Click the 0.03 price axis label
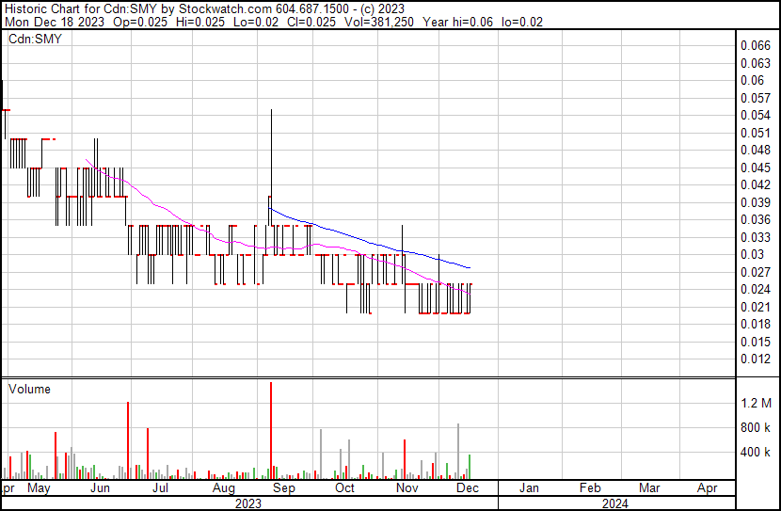The width and height of the screenshot is (781, 511). pyautogui.click(x=751, y=254)
